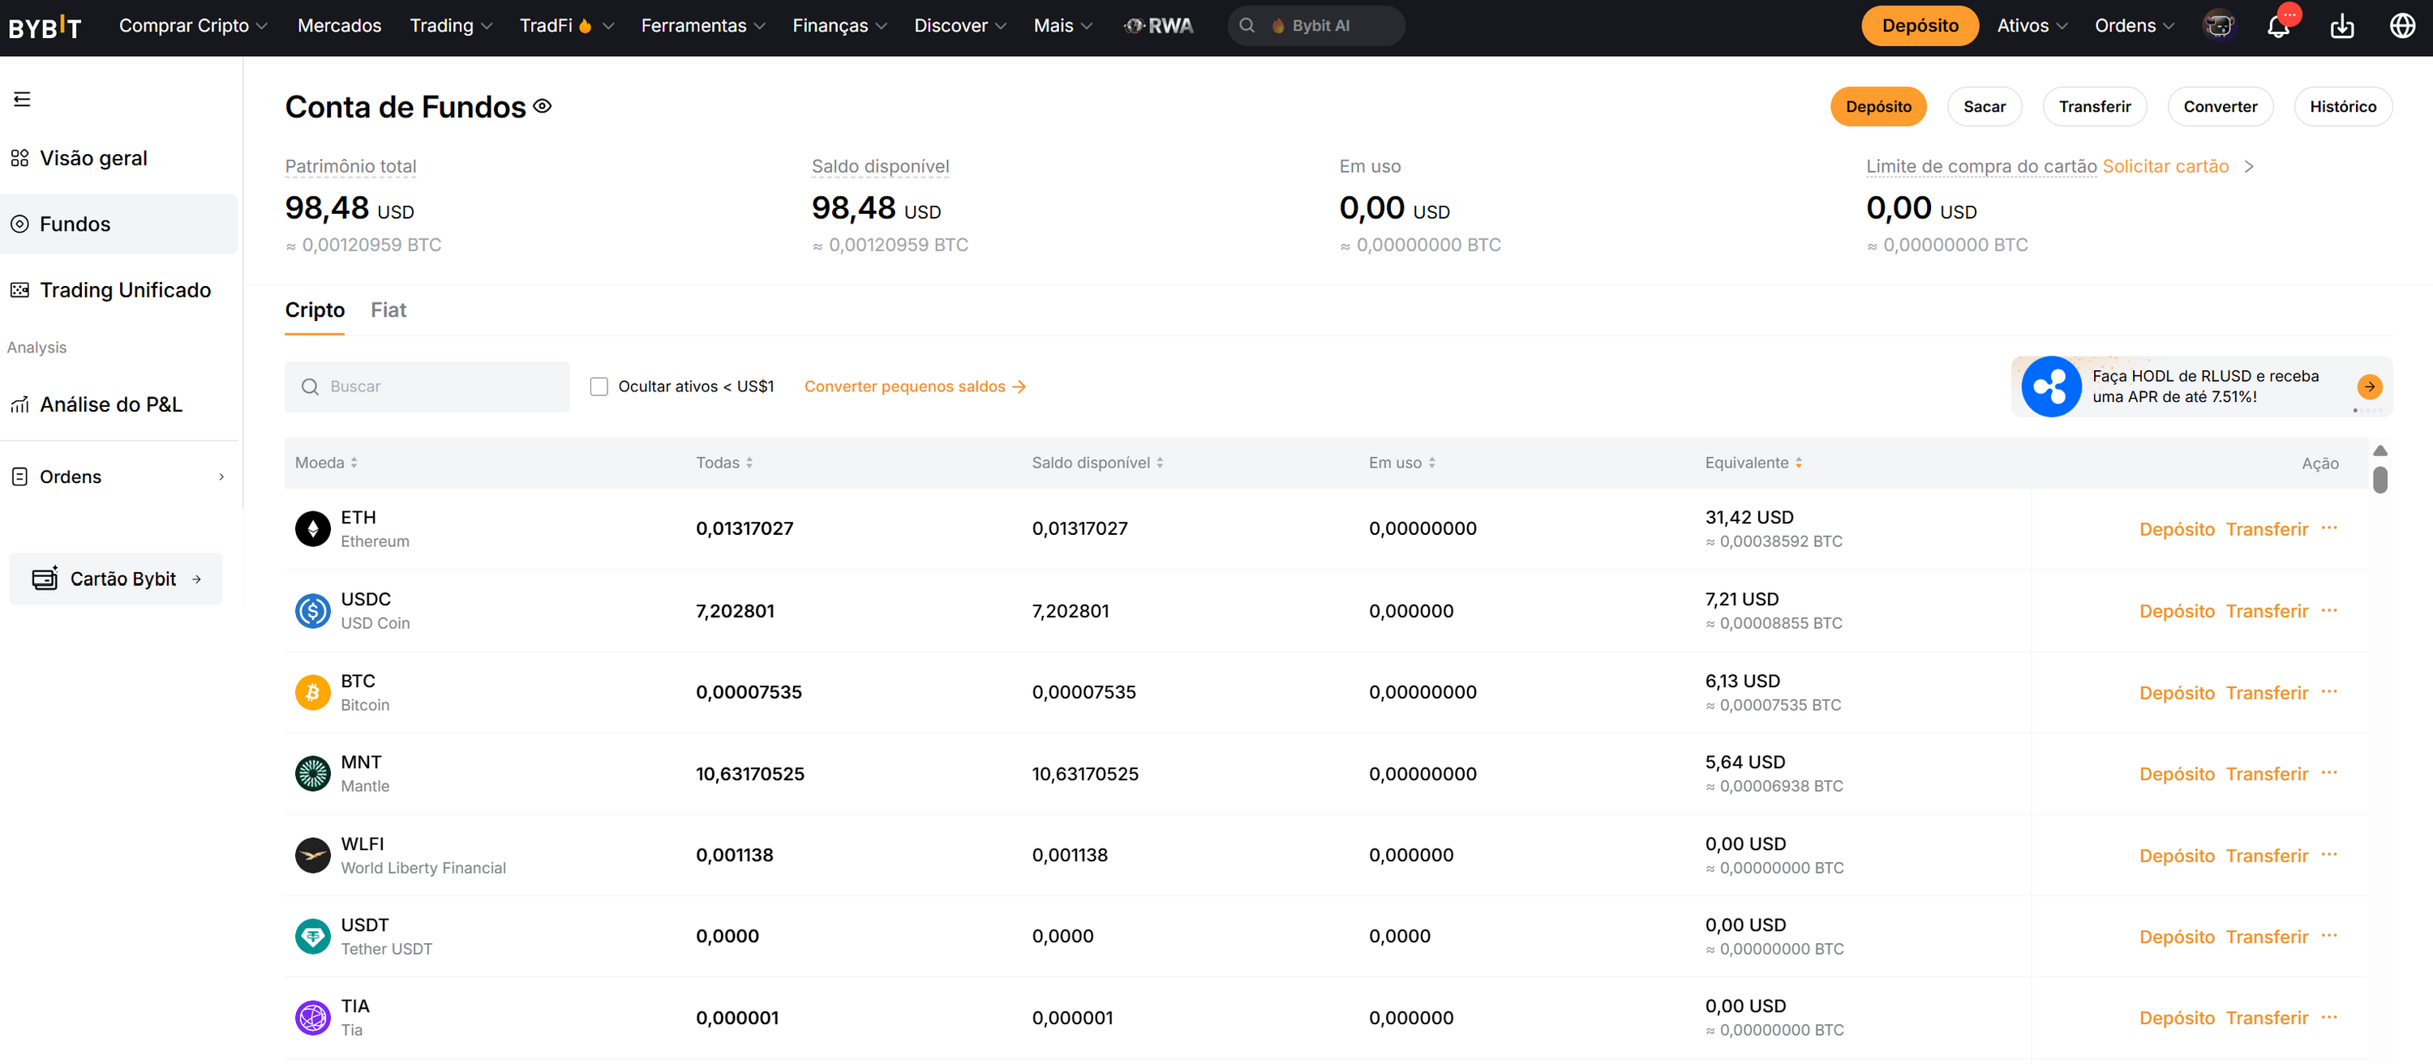Click the download app icon

2342,27
